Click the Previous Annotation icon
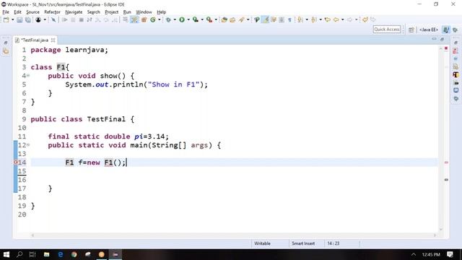Screen dimensions: 462x260 [x=314, y=19]
